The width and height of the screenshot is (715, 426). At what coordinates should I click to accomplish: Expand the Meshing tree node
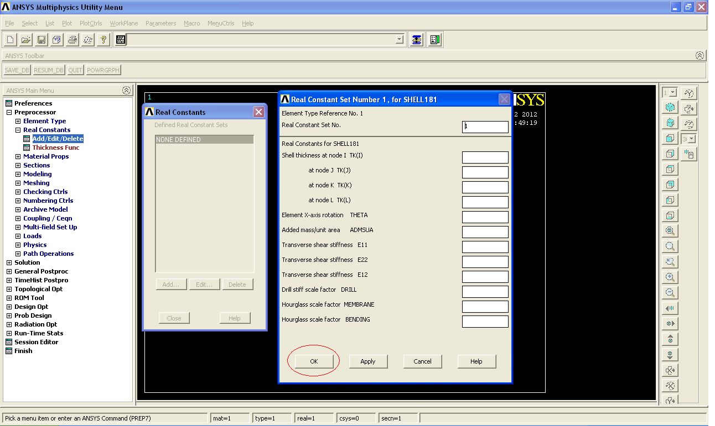coord(18,183)
